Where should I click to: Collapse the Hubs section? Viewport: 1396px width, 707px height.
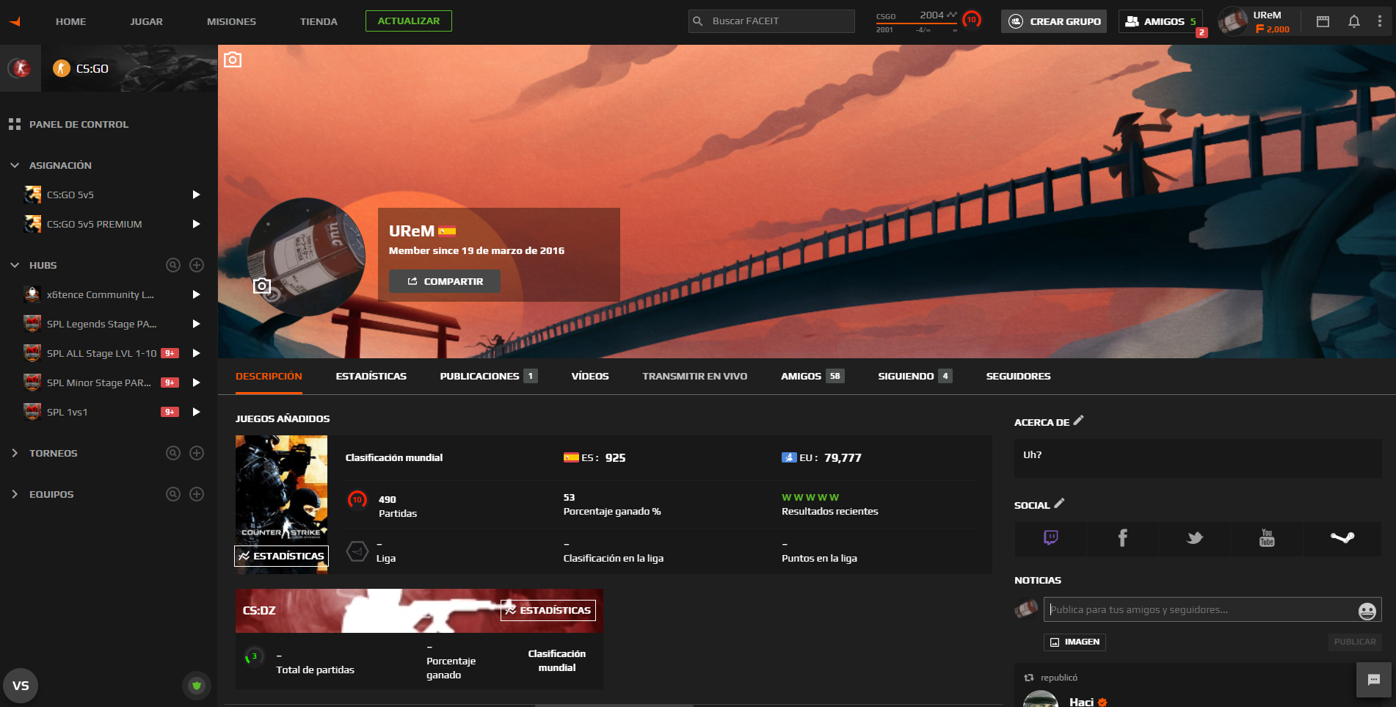coord(15,265)
